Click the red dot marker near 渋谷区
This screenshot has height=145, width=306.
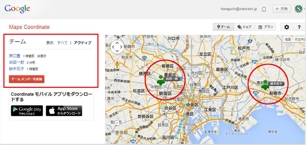tap(177, 112)
